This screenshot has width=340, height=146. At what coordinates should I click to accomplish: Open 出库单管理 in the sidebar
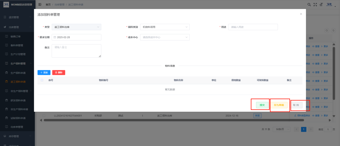click(17, 127)
